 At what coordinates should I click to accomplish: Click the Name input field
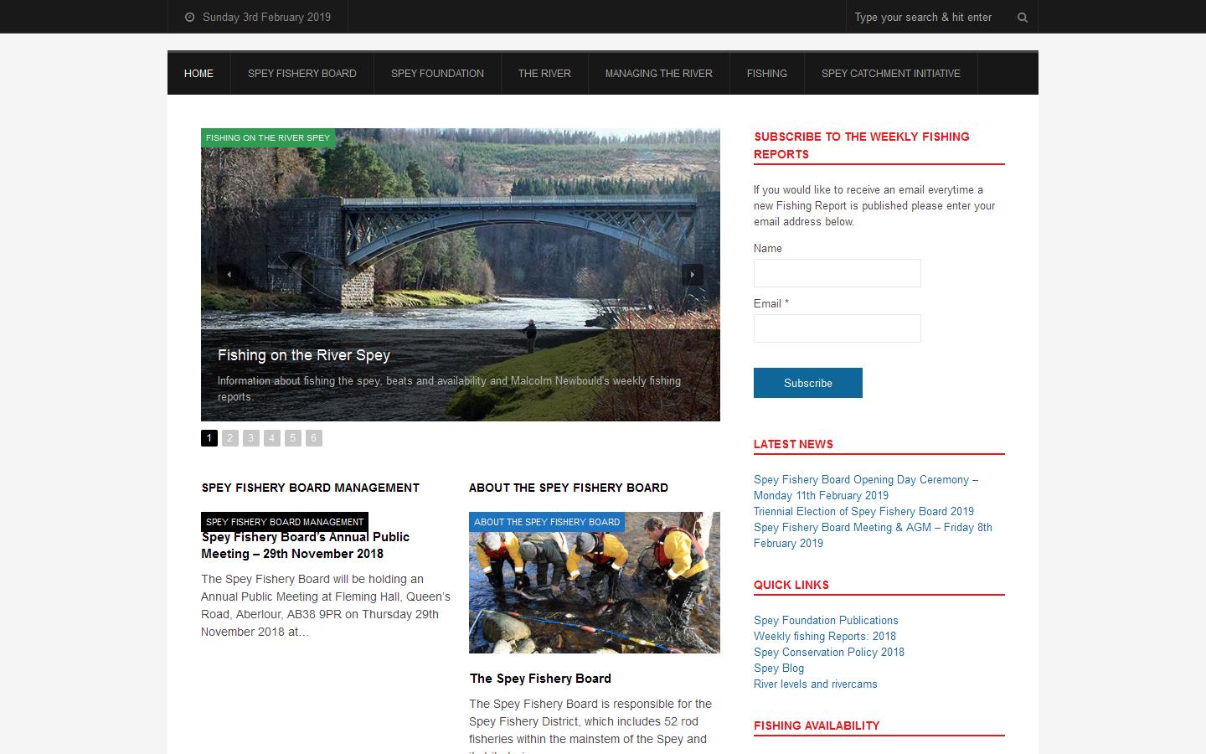pyautogui.click(x=837, y=272)
